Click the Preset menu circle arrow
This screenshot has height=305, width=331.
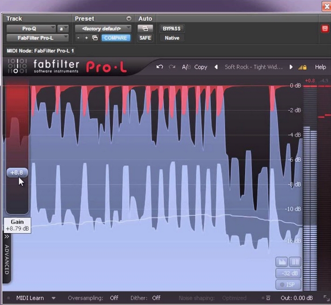129,19
